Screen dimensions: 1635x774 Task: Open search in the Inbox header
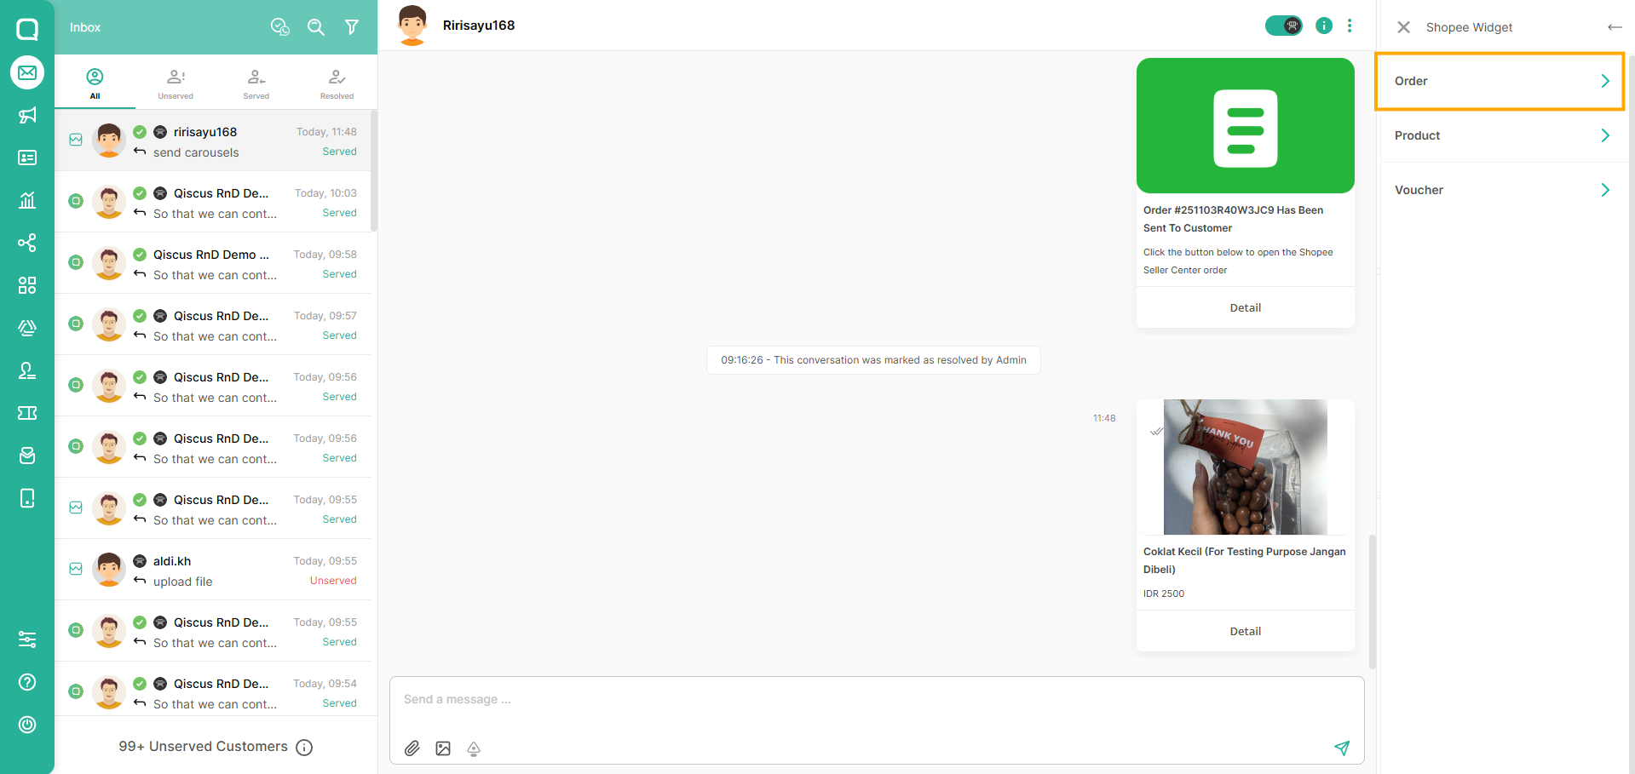[x=316, y=27]
